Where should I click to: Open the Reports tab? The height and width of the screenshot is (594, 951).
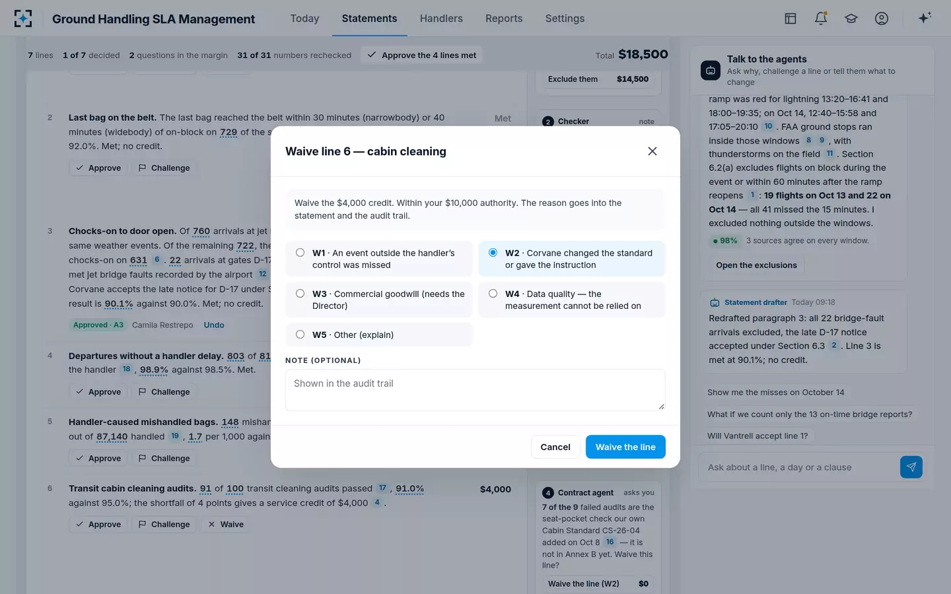tap(504, 18)
